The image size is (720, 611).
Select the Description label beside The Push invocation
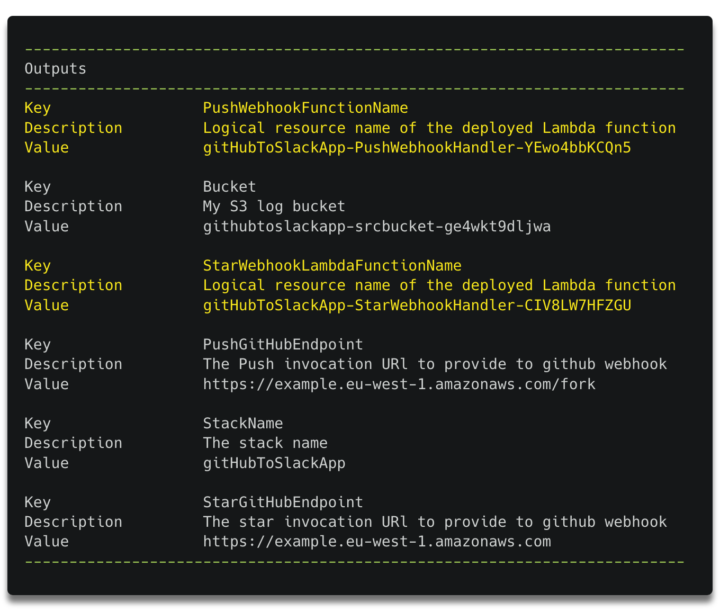click(74, 364)
